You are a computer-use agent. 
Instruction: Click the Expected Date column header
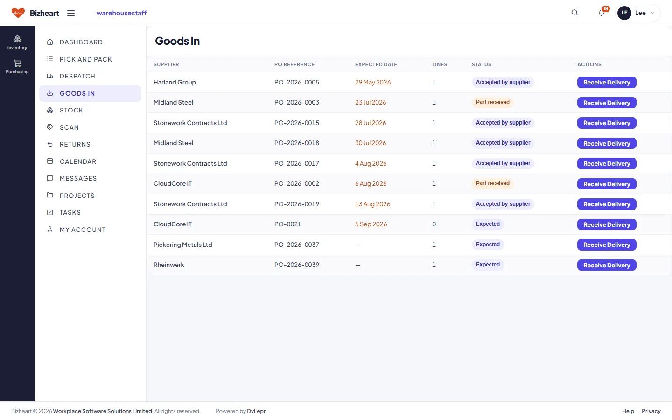pyautogui.click(x=376, y=64)
